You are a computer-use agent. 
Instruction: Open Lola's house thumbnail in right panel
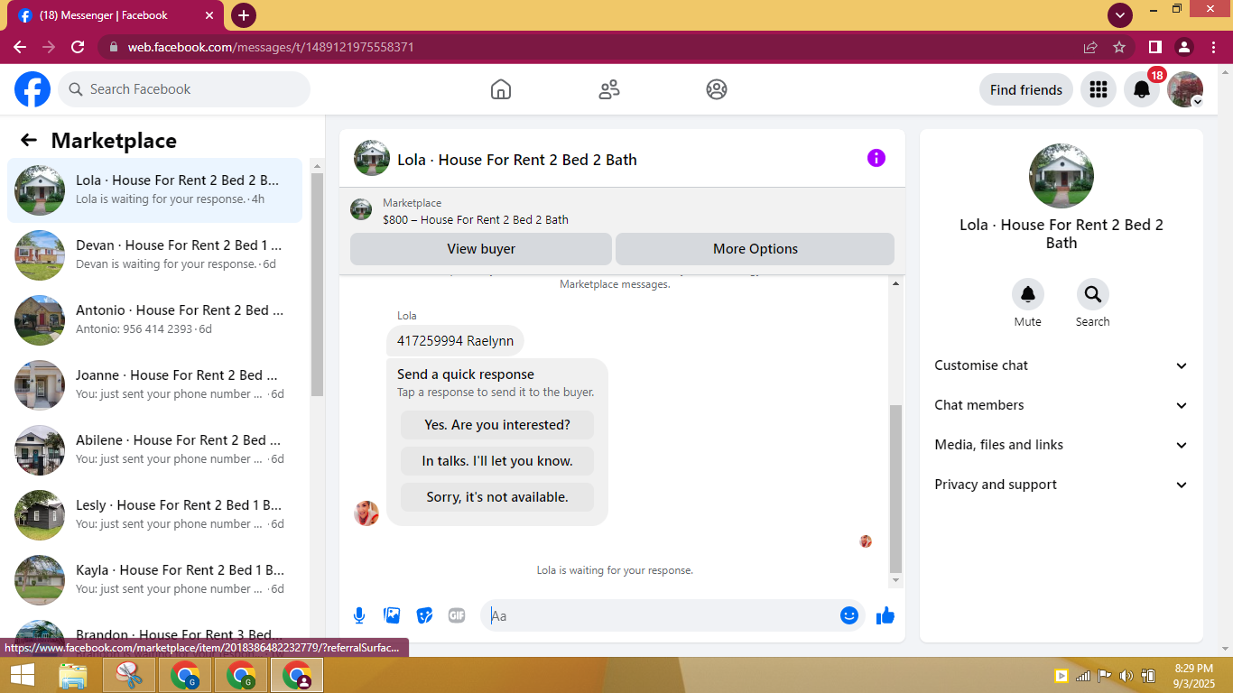(1061, 176)
